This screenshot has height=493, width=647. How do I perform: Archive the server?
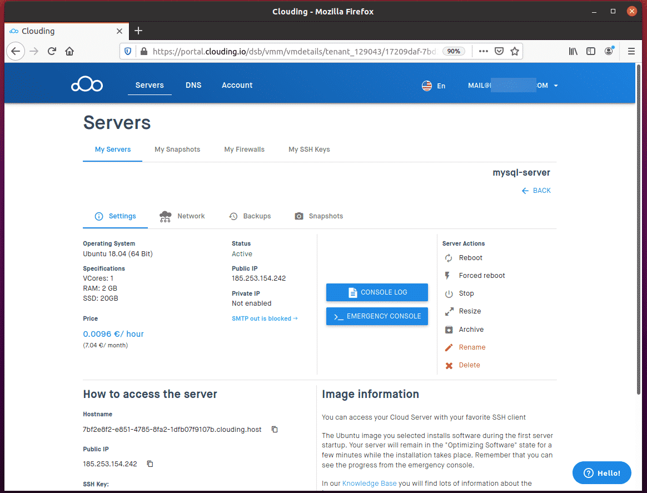coord(470,330)
